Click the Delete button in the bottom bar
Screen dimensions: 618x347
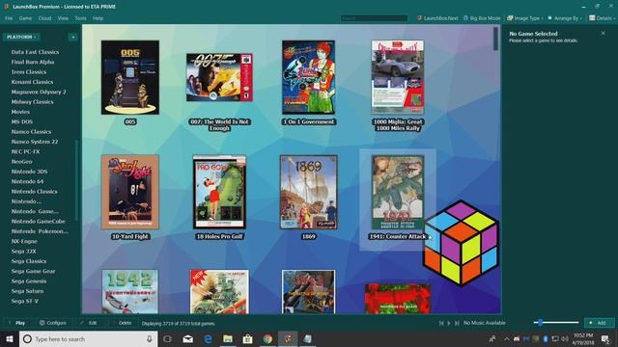(x=122, y=323)
